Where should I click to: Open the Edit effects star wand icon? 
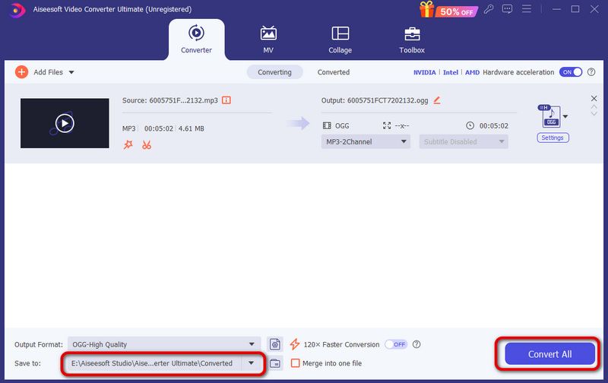pyautogui.click(x=128, y=145)
